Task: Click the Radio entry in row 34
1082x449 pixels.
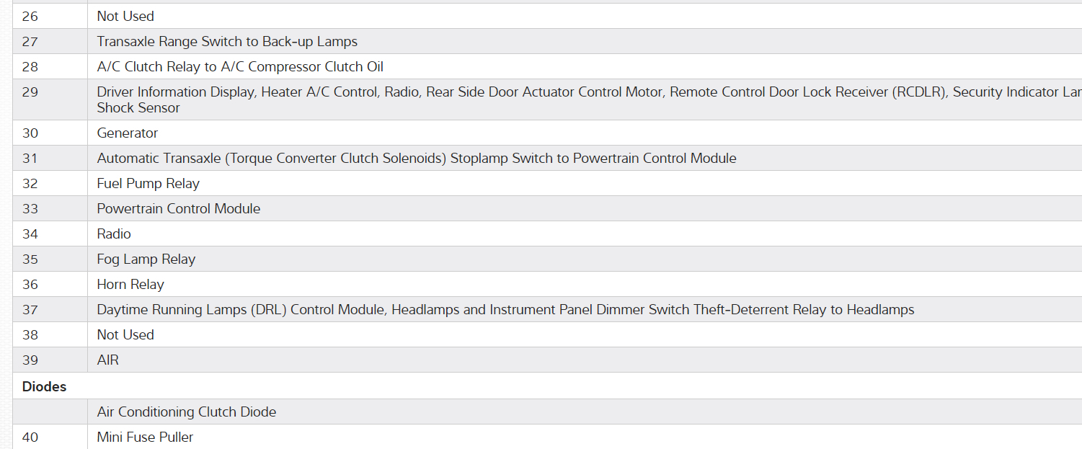Action: (114, 234)
